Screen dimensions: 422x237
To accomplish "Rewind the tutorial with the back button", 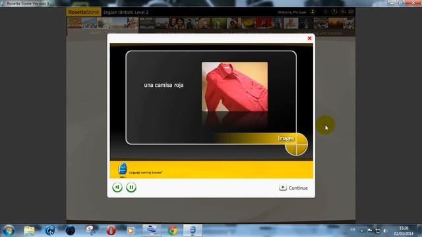I will 117,187.
